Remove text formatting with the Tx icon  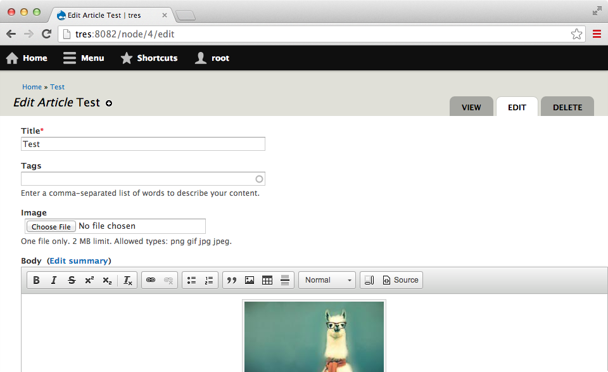[127, 279]
